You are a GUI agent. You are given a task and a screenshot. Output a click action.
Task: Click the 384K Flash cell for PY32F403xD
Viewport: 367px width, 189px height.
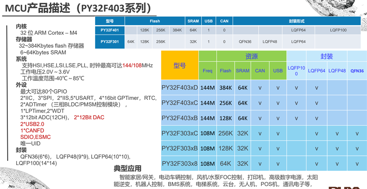(225, 87)
